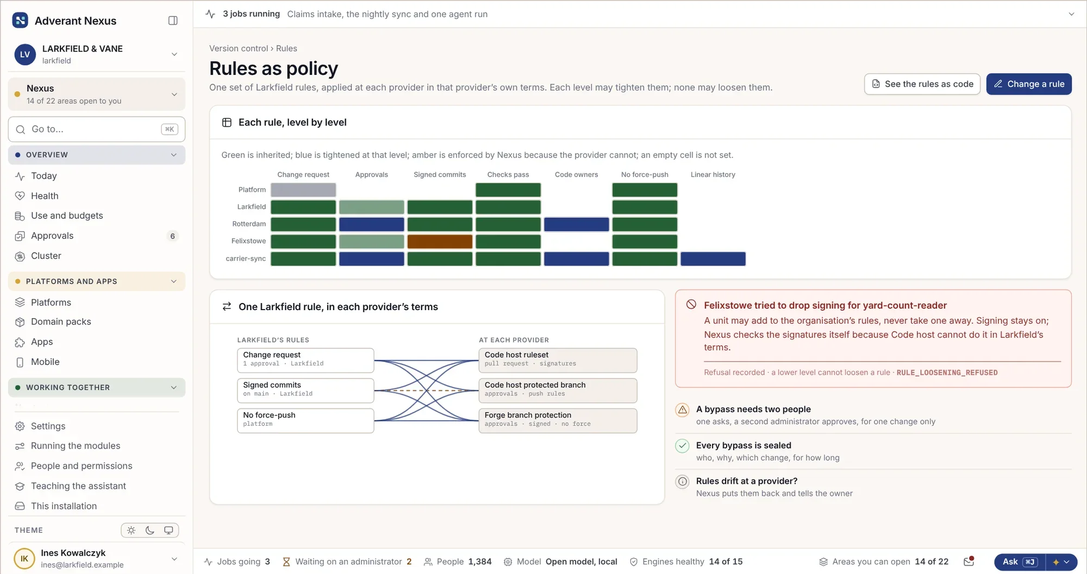Open the inbox icon with red dot
Image resolution: width=1087 pixels, height=574 pixels.
pos(969,562)
